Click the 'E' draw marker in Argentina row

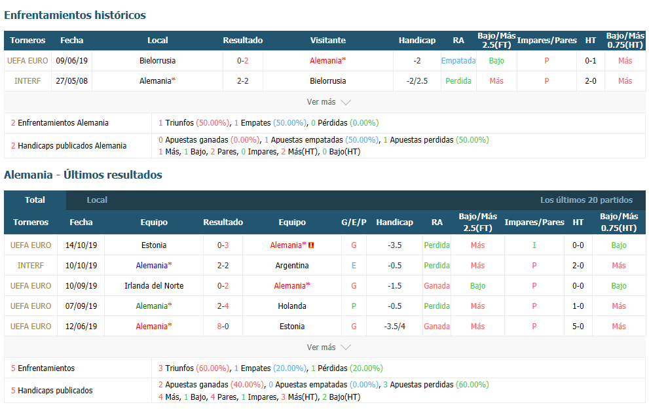[x=354, y=266]
